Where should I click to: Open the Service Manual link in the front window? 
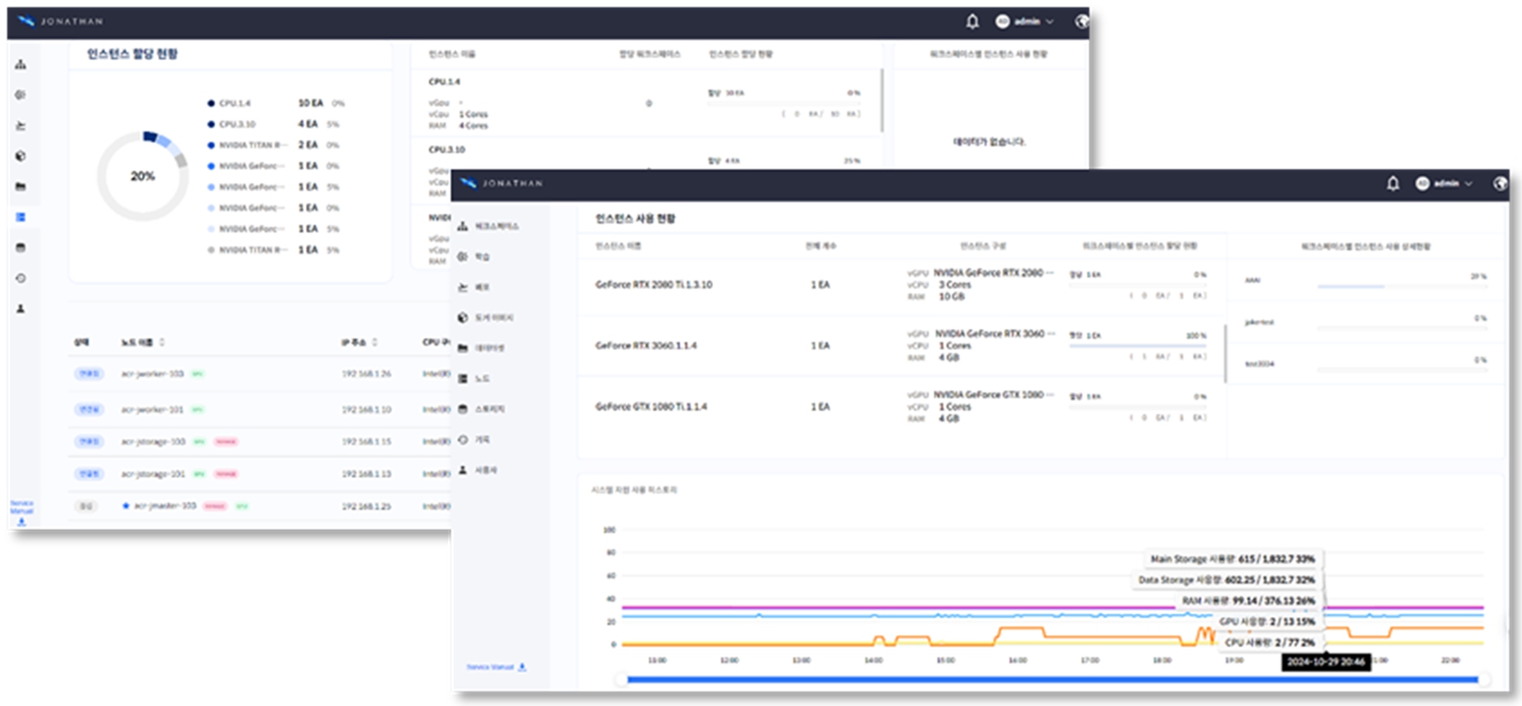point(496,667)
